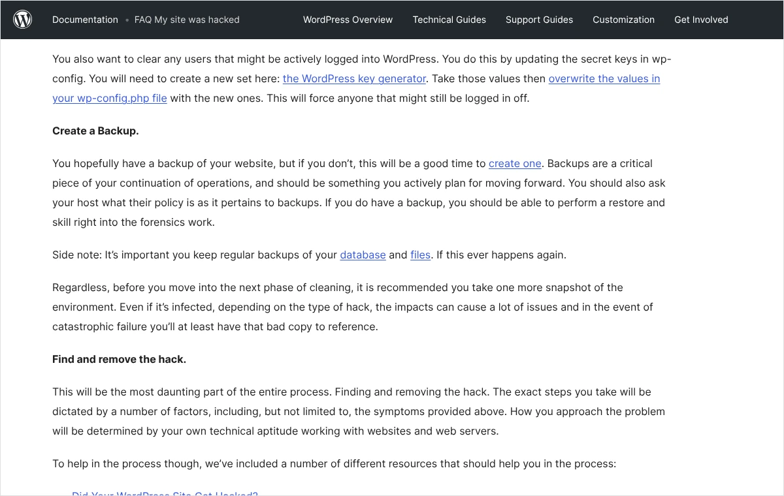Open the Support Guides menu
The width and height of the screenshot is (784, 496).
pos(539,20)
